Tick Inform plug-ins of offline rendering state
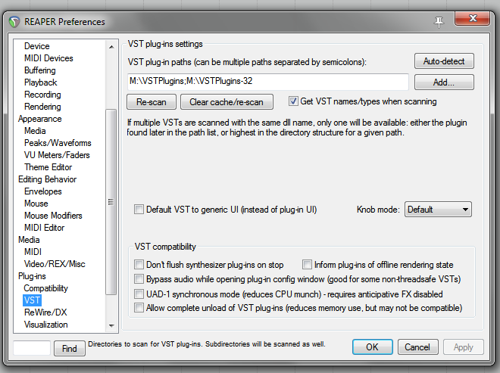 (307, 264)
